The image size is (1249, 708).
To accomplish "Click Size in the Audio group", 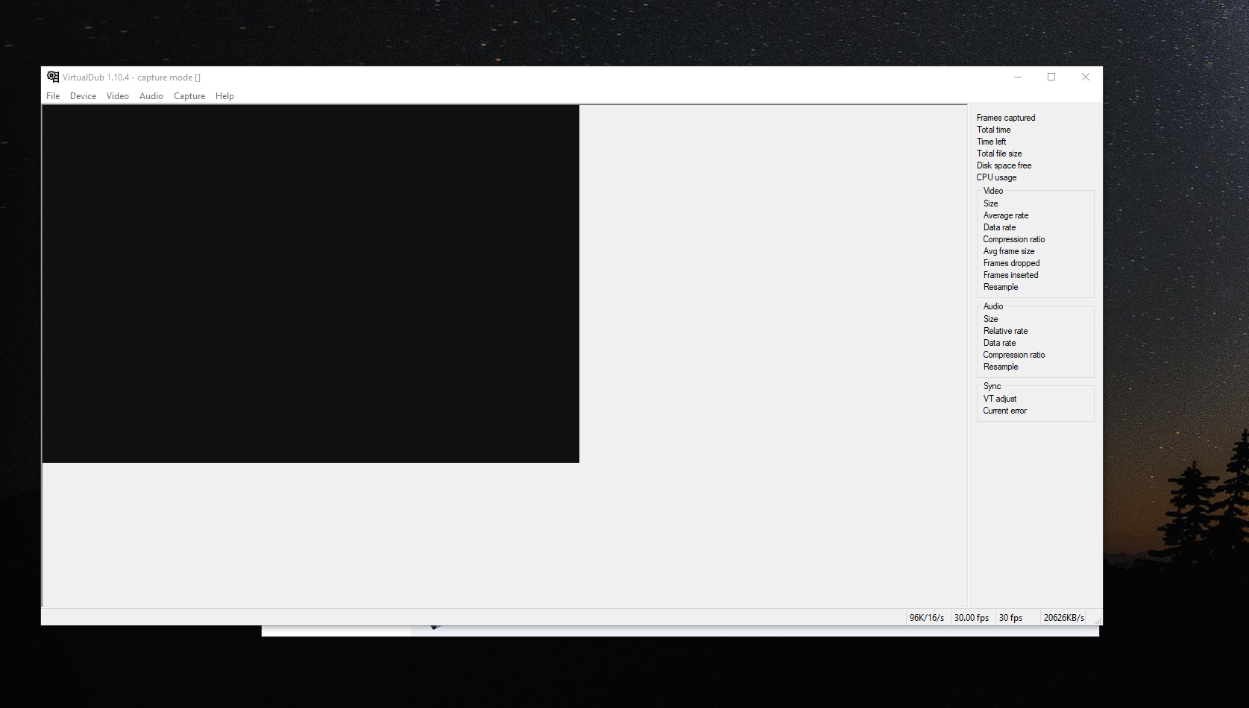I will pos(990,319).
